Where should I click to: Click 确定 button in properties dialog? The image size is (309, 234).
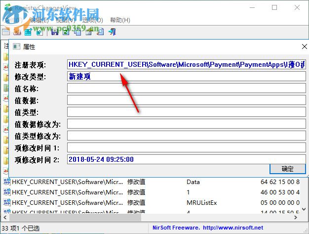coord(287,169)
